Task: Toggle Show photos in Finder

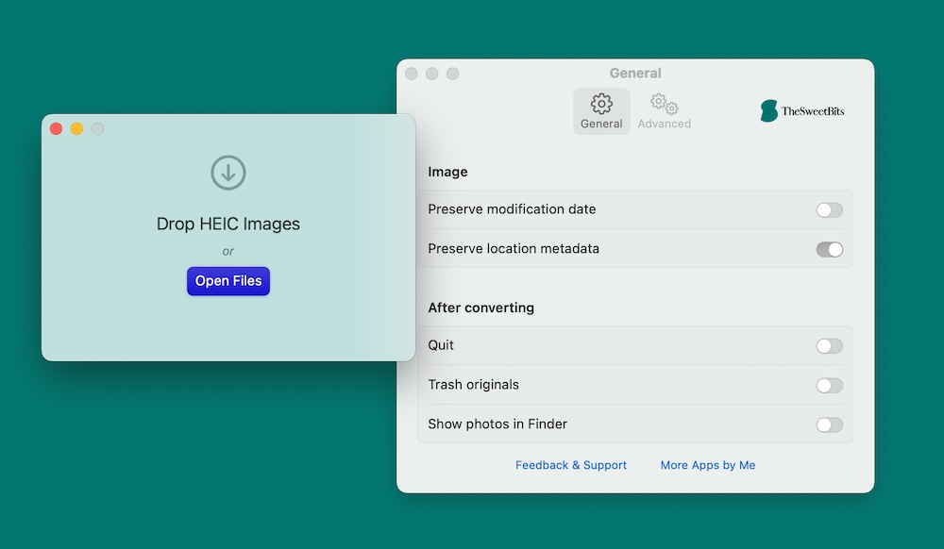Action: (x=829, y=424)
